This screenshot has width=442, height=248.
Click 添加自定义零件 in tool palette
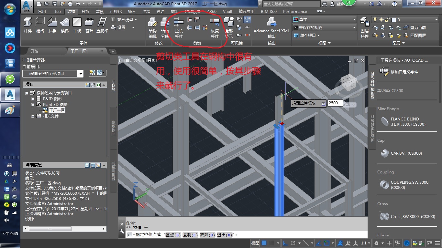404,72
